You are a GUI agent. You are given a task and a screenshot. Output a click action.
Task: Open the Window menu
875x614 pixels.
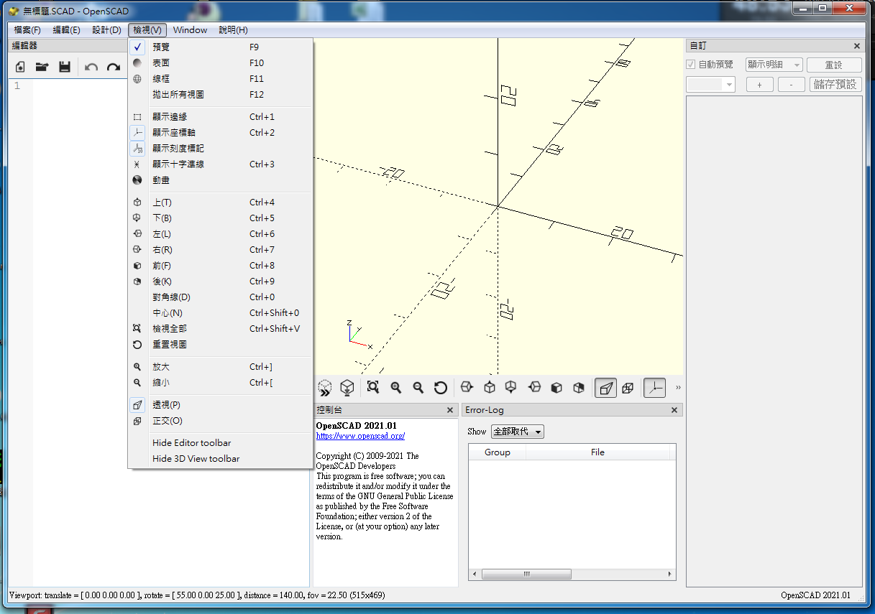[190, 29]
